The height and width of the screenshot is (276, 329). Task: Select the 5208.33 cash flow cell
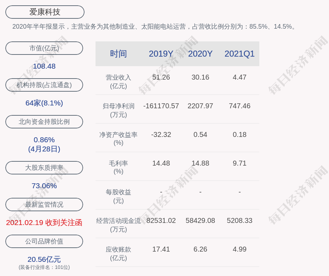[x=239, y=220]
